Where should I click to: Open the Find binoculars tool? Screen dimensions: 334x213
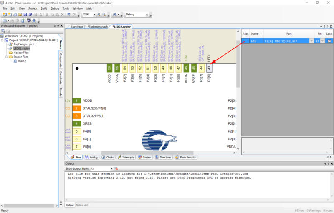coord(115,15)
